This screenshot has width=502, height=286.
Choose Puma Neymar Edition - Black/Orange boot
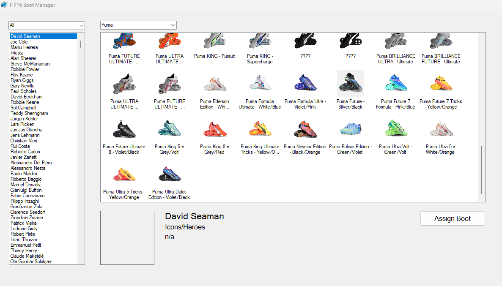tap(305, 129)
